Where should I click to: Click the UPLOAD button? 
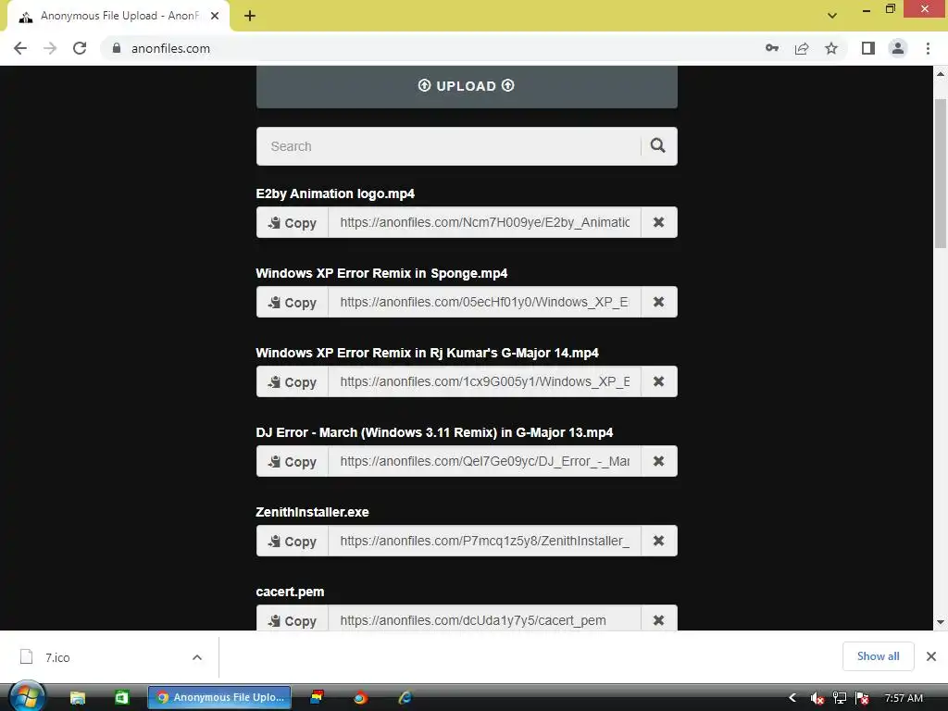(x=467, y=86)
